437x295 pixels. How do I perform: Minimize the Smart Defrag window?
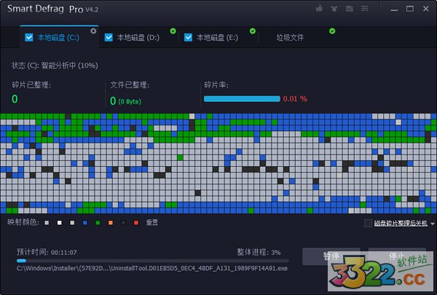[394, 9]
